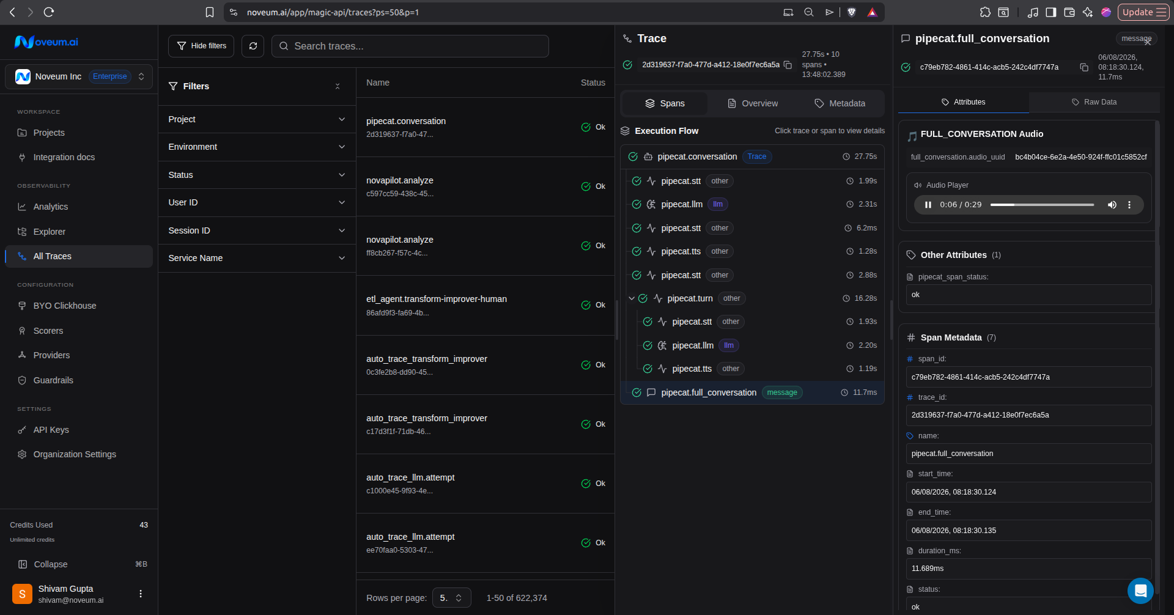This screenshot has width=1174, height=615.
Task: Click the browser Update button
Action: pos(1143,12)
